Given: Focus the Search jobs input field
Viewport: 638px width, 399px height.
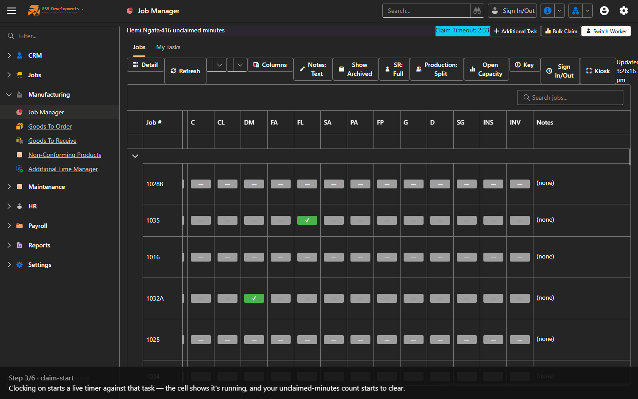Looking at the screenshot, I should [x=570, y=98].
